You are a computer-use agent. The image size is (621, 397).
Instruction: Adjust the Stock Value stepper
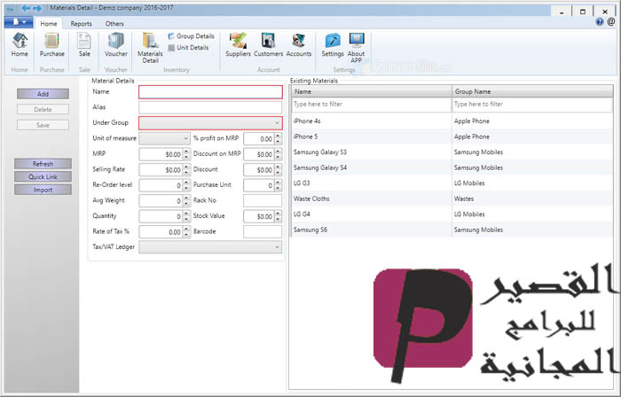[278, 216]
